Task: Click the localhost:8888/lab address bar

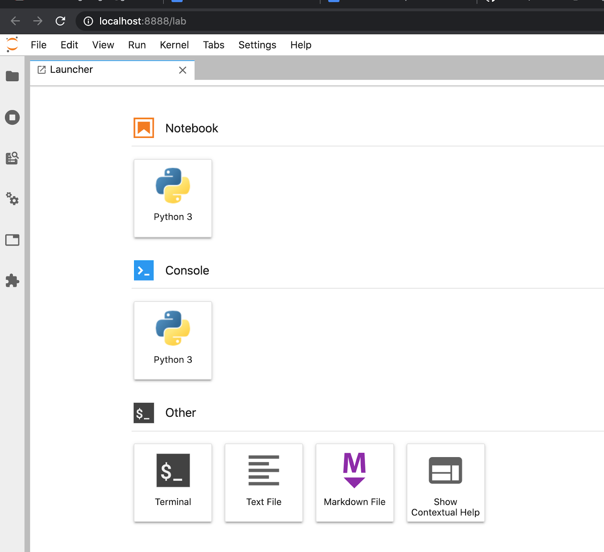Action: click(340, 21)
